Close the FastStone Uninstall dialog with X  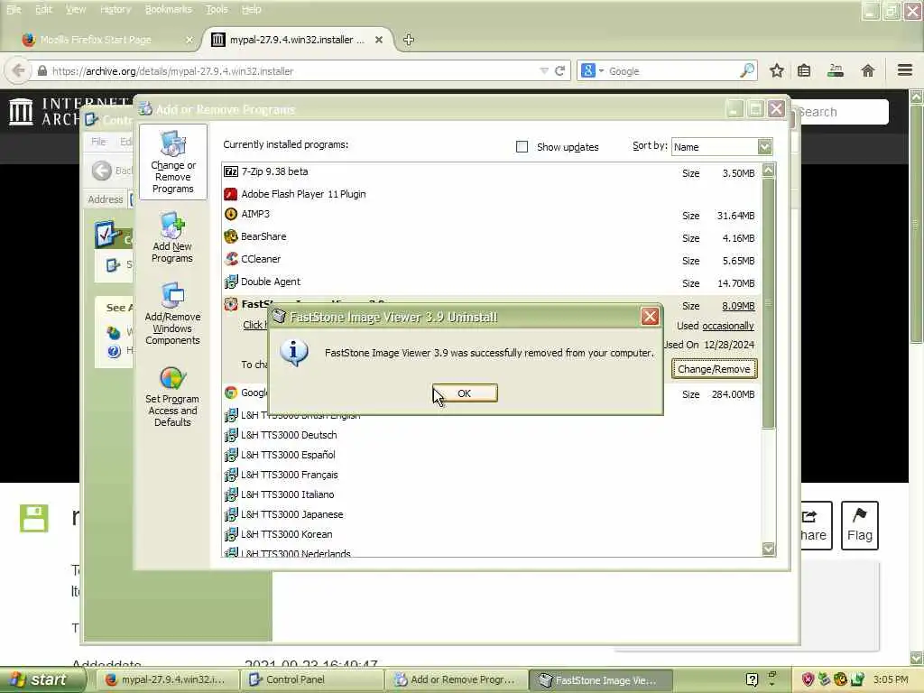[650, 317]
